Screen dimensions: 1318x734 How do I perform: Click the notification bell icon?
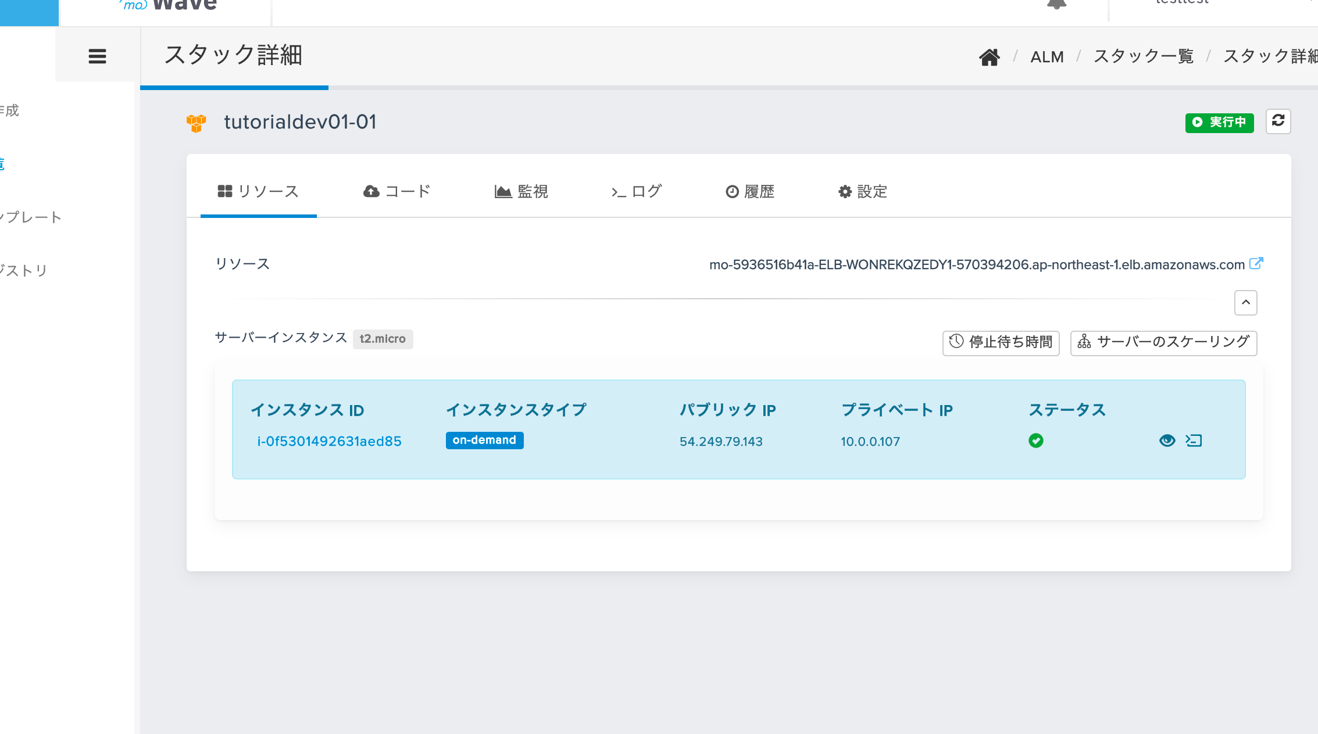pos(1056,5)
